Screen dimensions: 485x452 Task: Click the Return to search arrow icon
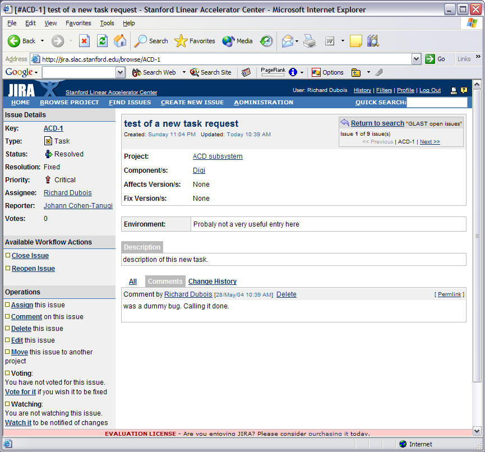[x=345, y=122]
